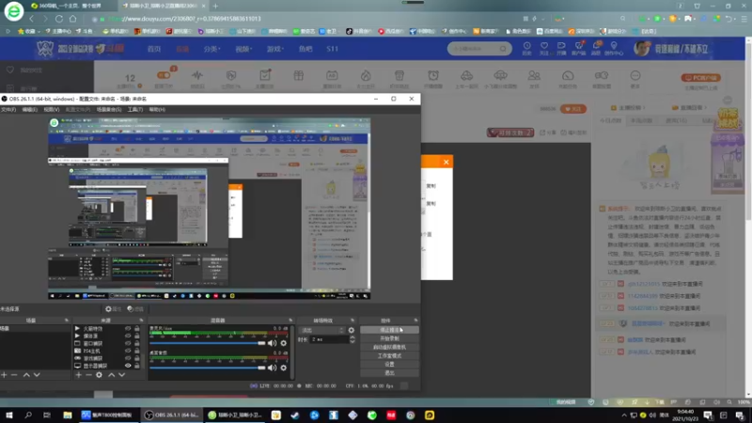Click the Douyu search input field
The width and height of the screenshot is (752, 423).
coord(473,49)
